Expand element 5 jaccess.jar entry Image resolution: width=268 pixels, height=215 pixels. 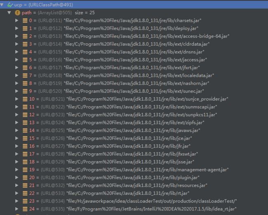(17, 60)
